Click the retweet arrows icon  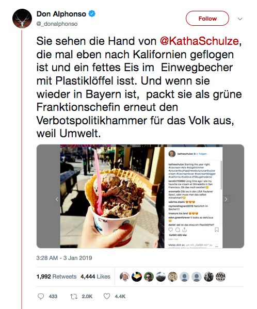point(74,297)
